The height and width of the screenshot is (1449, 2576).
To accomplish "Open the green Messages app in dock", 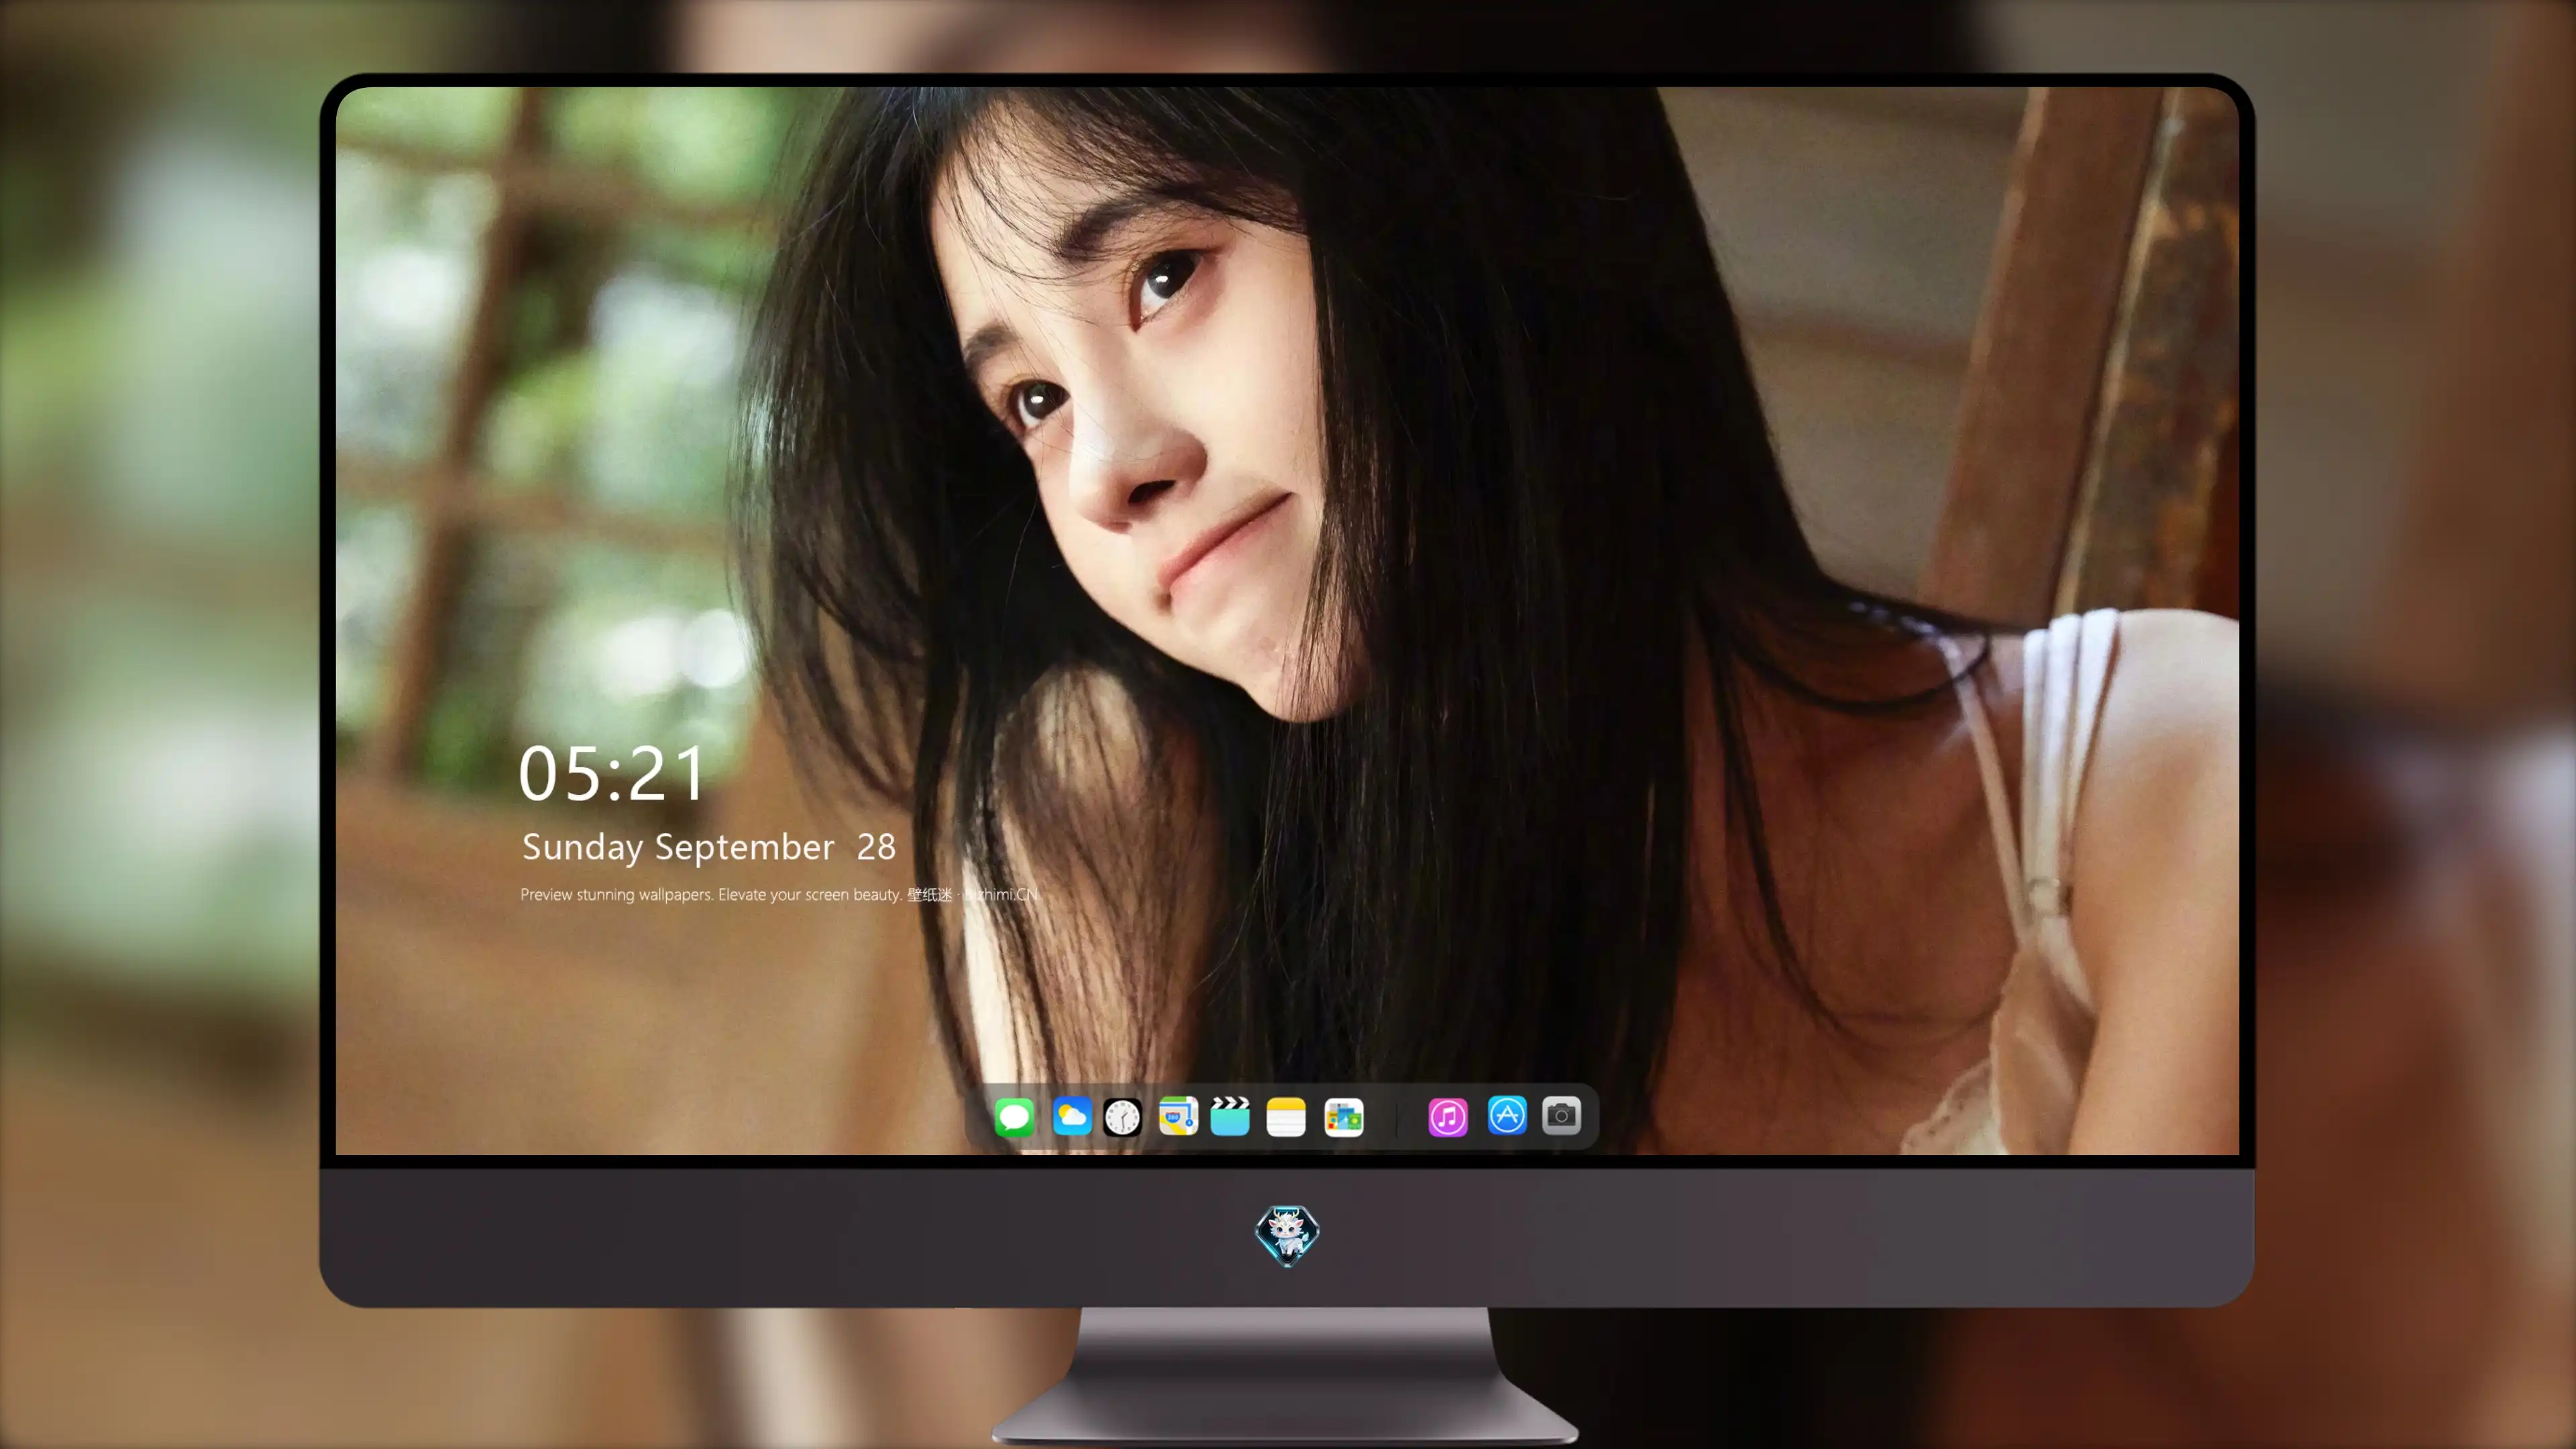I will (x=1014, y=1117).
